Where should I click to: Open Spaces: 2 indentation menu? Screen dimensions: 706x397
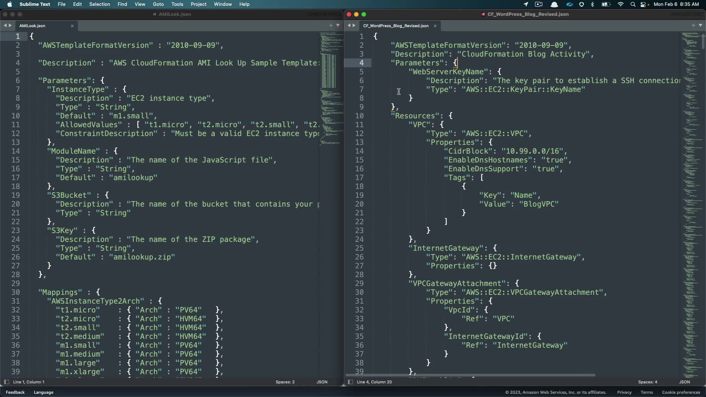pyautogui.click(x=285, y=382)
